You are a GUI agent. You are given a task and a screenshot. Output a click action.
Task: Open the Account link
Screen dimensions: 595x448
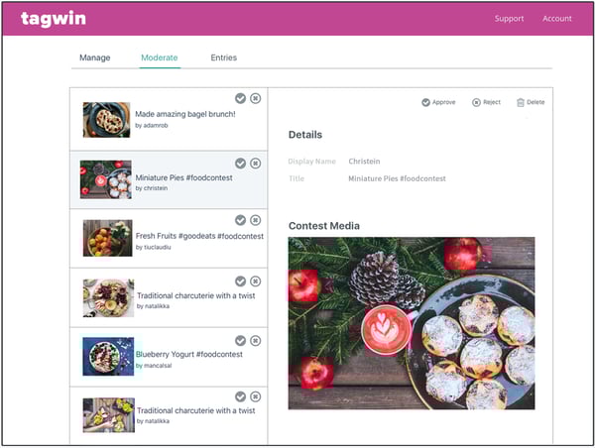pyautogui.click(x=556, y=19)
